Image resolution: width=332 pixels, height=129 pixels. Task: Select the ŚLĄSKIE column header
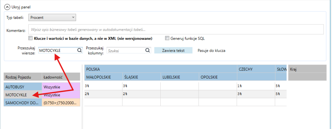(141, 77)
